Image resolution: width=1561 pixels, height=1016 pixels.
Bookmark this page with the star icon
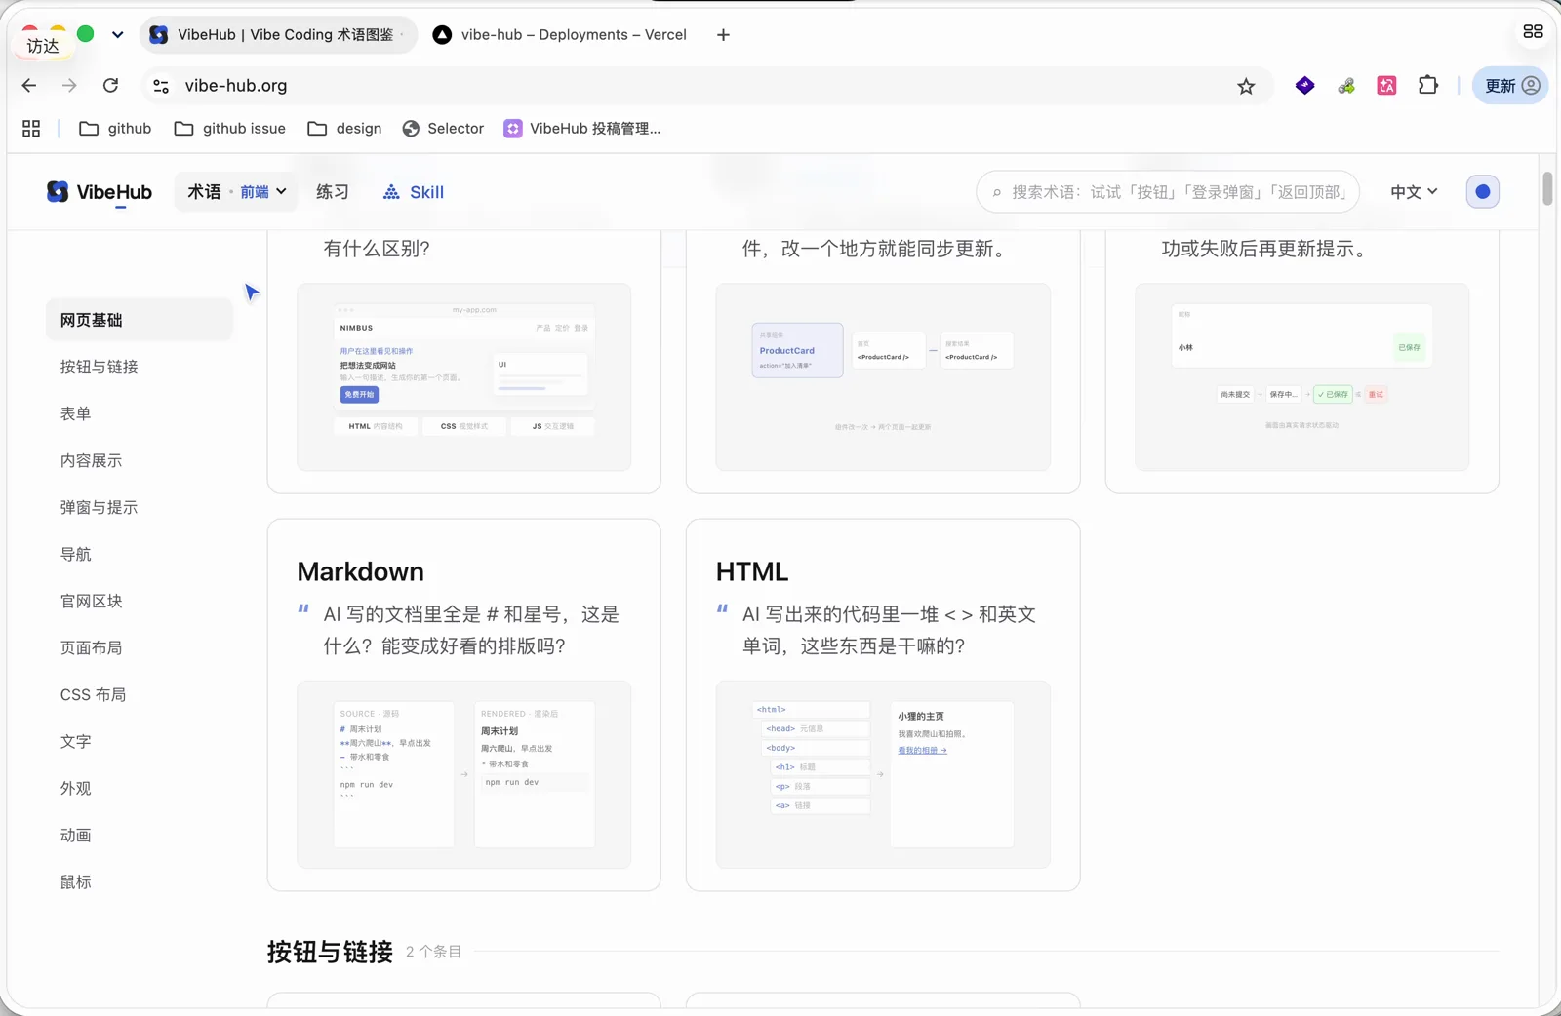1246,86
